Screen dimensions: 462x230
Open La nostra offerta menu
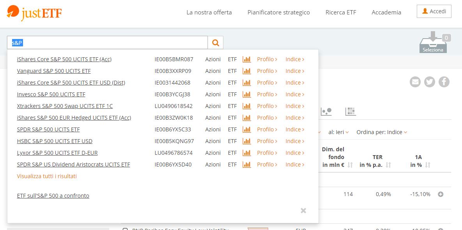[x=209, y=12]
